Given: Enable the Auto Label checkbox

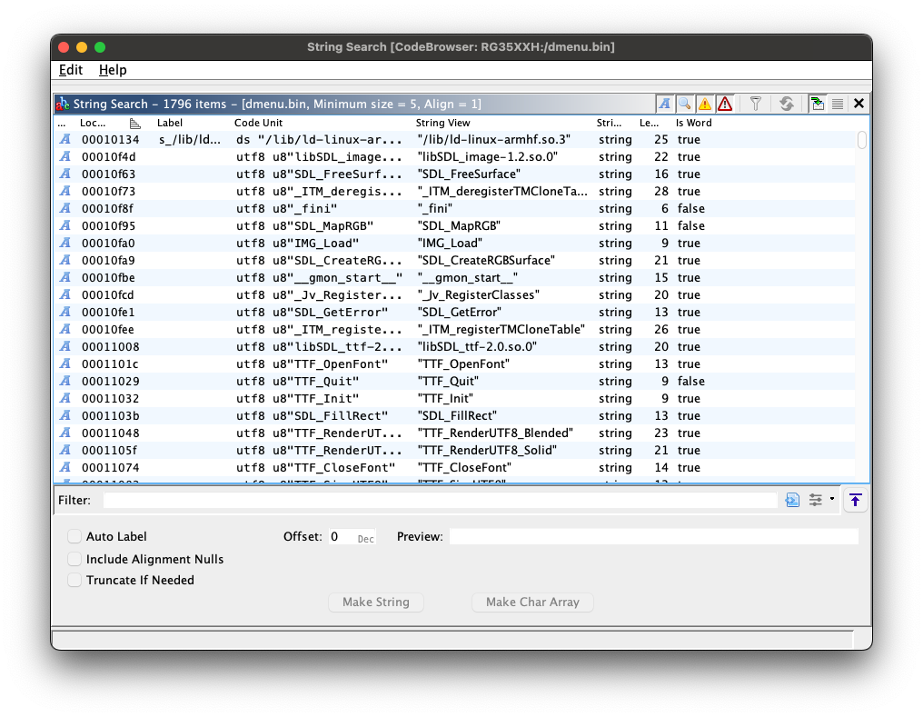Looking at the screenshot, I should point(74,536).
